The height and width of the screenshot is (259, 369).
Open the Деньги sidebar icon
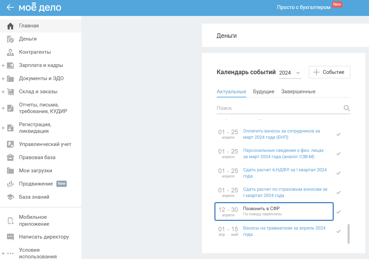pos(10,39)
